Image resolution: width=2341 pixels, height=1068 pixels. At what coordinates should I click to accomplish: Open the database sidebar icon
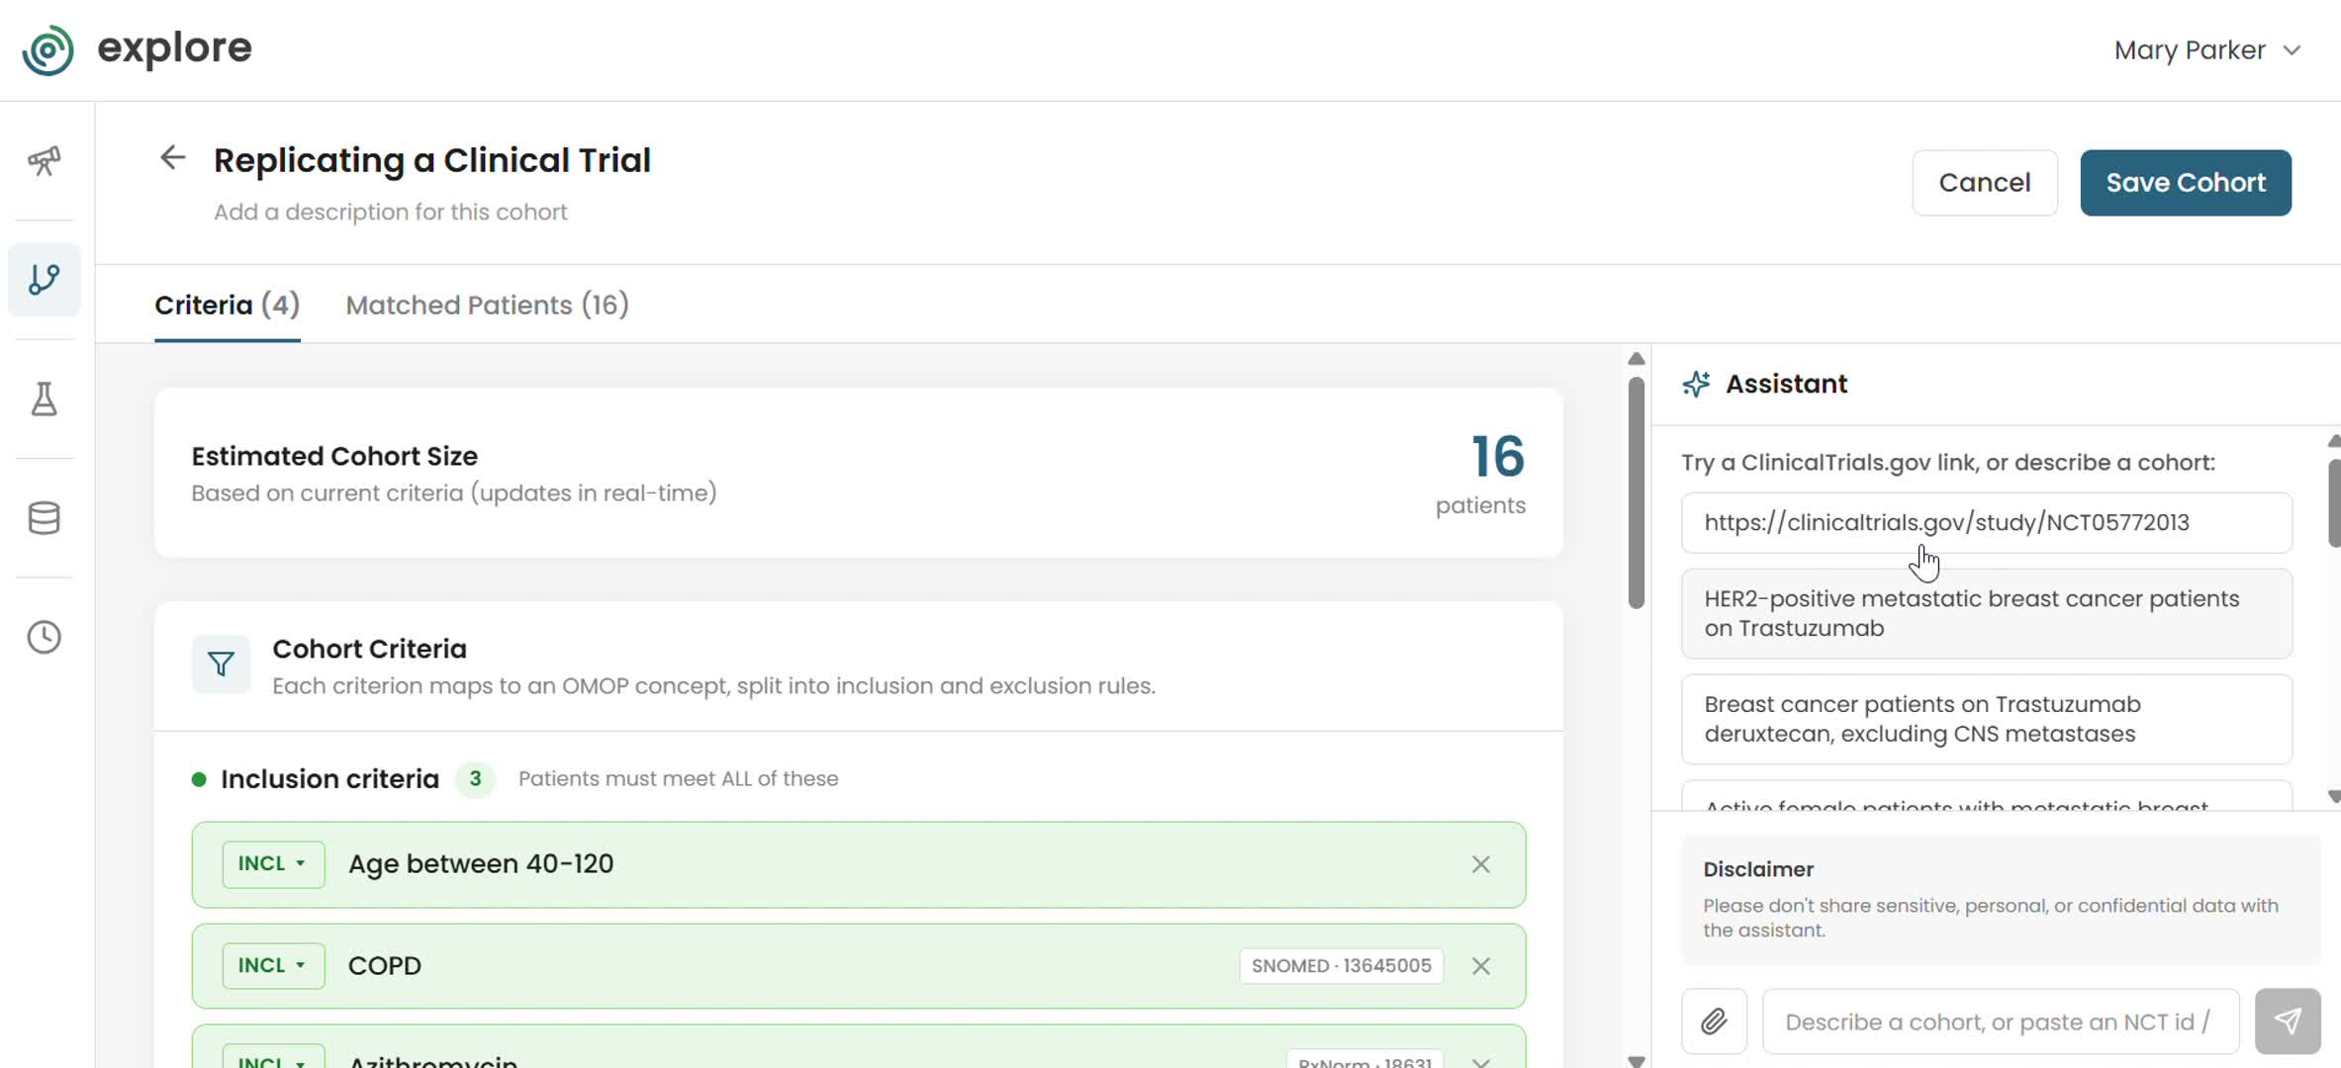tap(45, 517)
